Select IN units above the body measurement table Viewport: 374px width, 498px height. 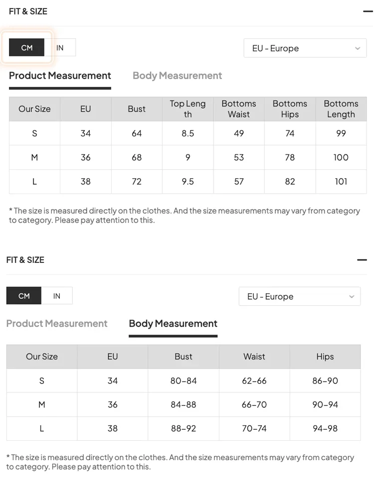click(57, 296)
